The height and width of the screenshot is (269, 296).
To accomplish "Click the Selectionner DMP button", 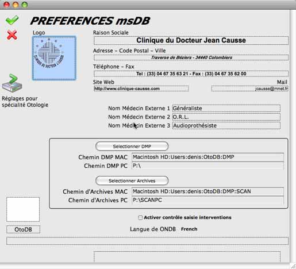I will 132,147.
